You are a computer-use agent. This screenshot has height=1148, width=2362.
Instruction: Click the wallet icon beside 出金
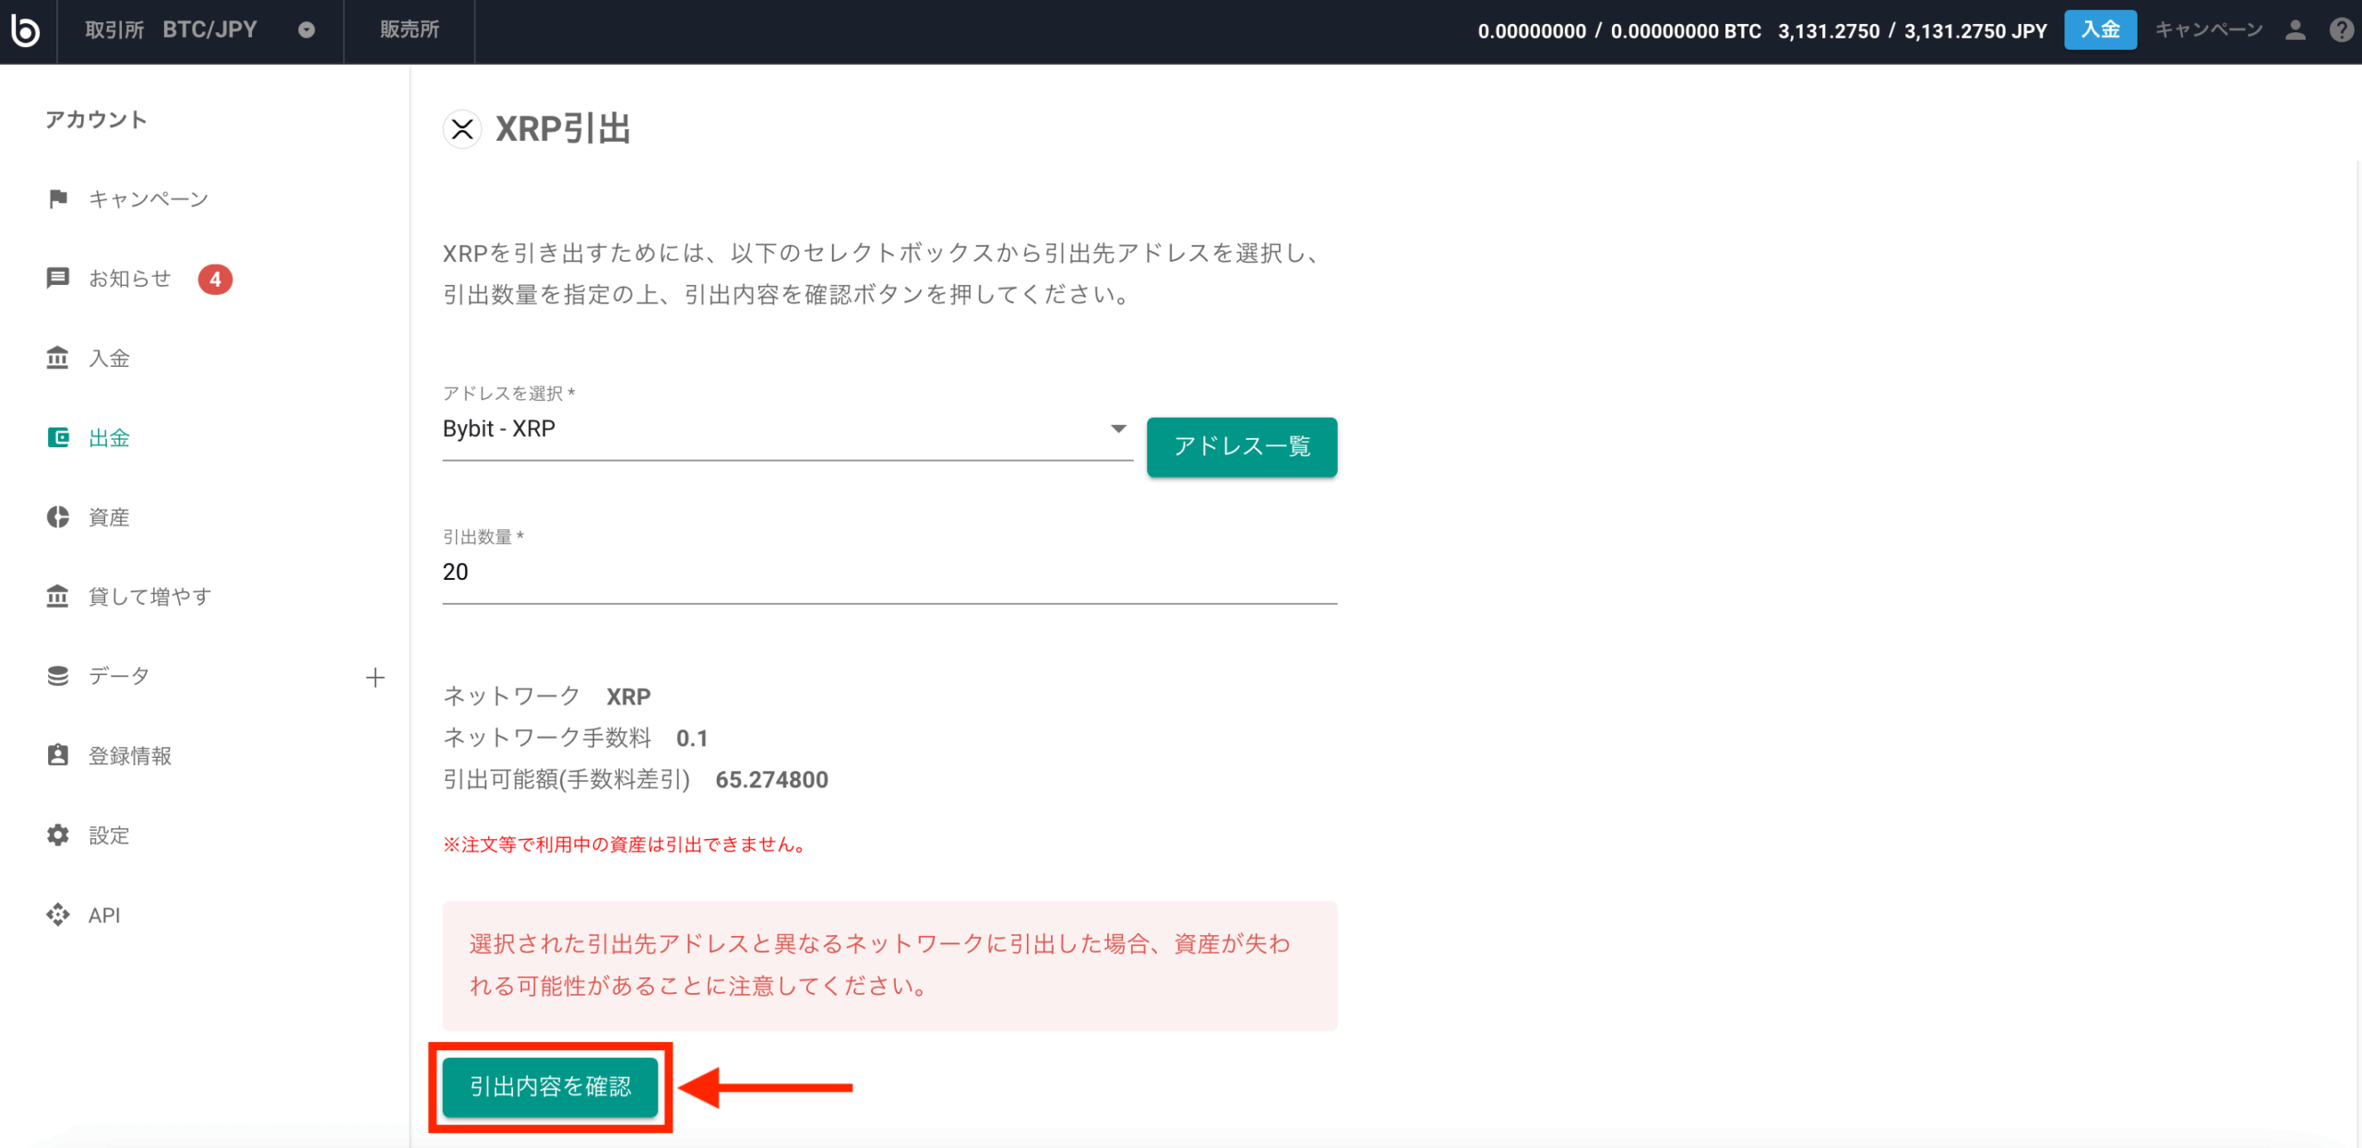[x=58, y=437]
